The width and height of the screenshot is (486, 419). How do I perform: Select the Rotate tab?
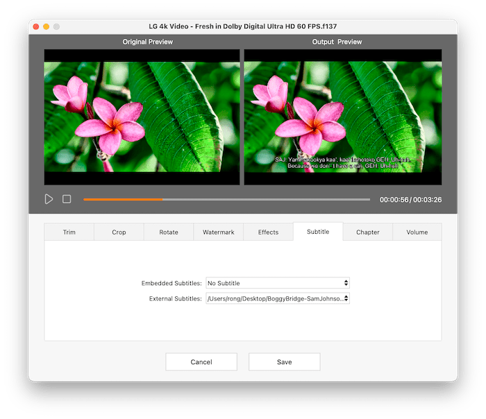tap(169, 232)
